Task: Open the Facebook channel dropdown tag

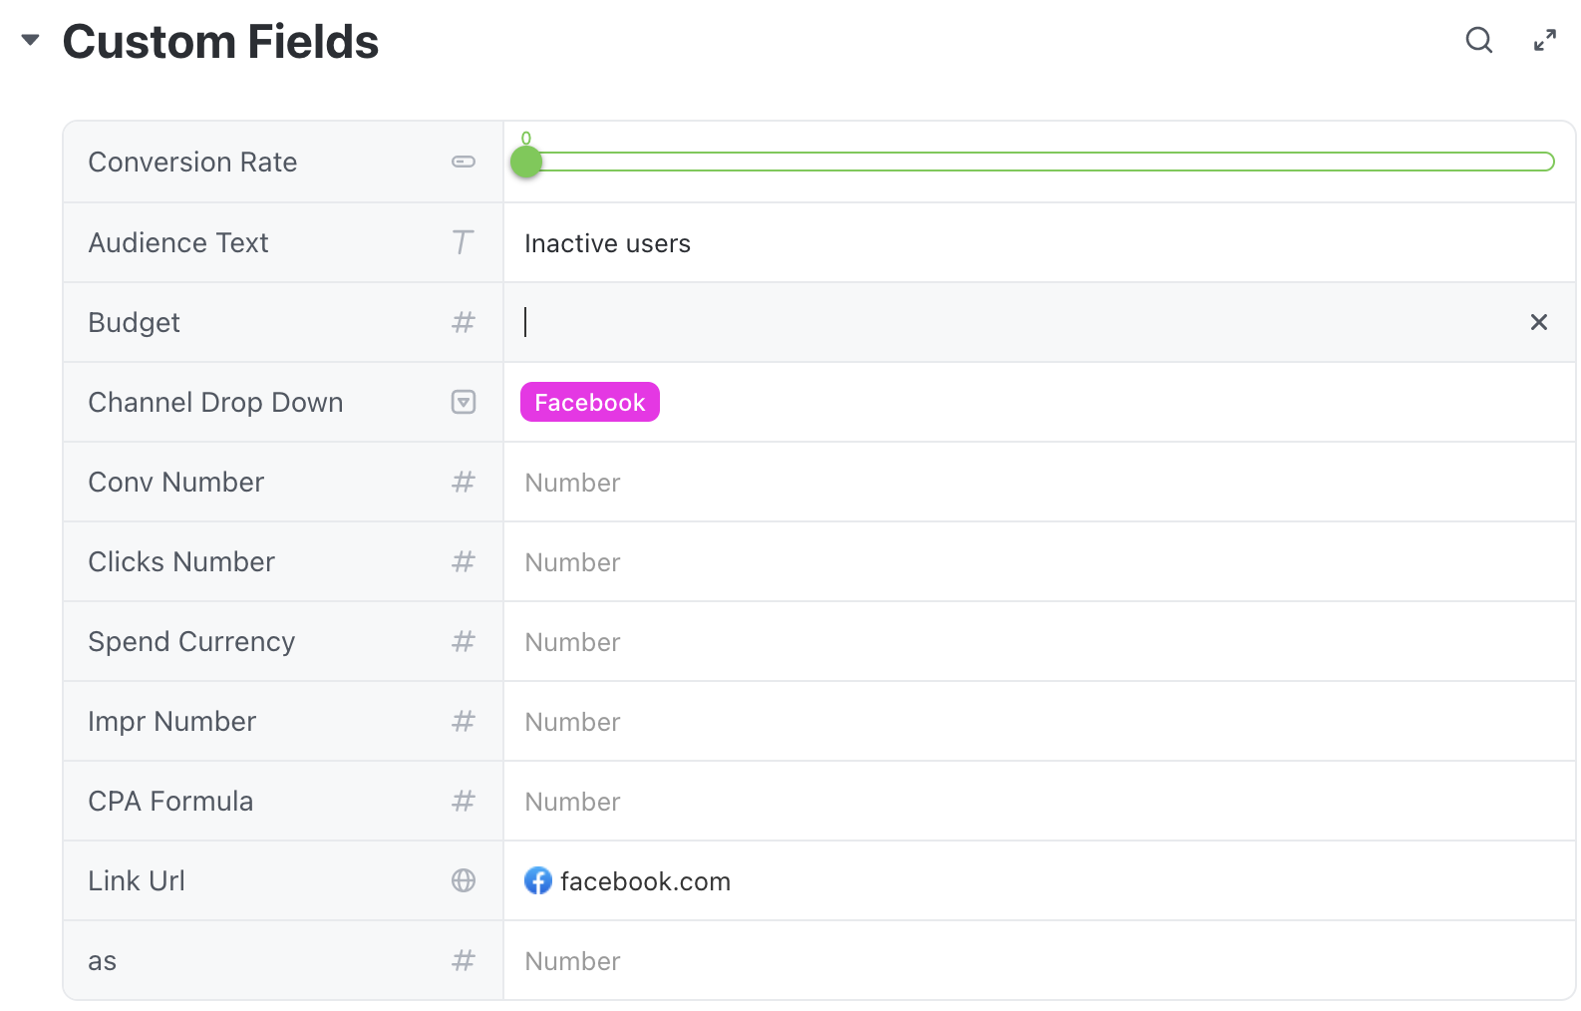Action: tap(589, 402)
